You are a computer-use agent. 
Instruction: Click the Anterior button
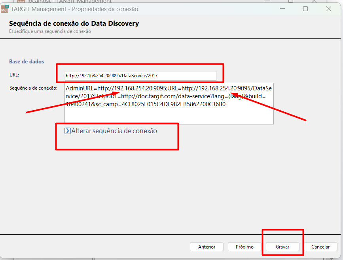point(207,247)
